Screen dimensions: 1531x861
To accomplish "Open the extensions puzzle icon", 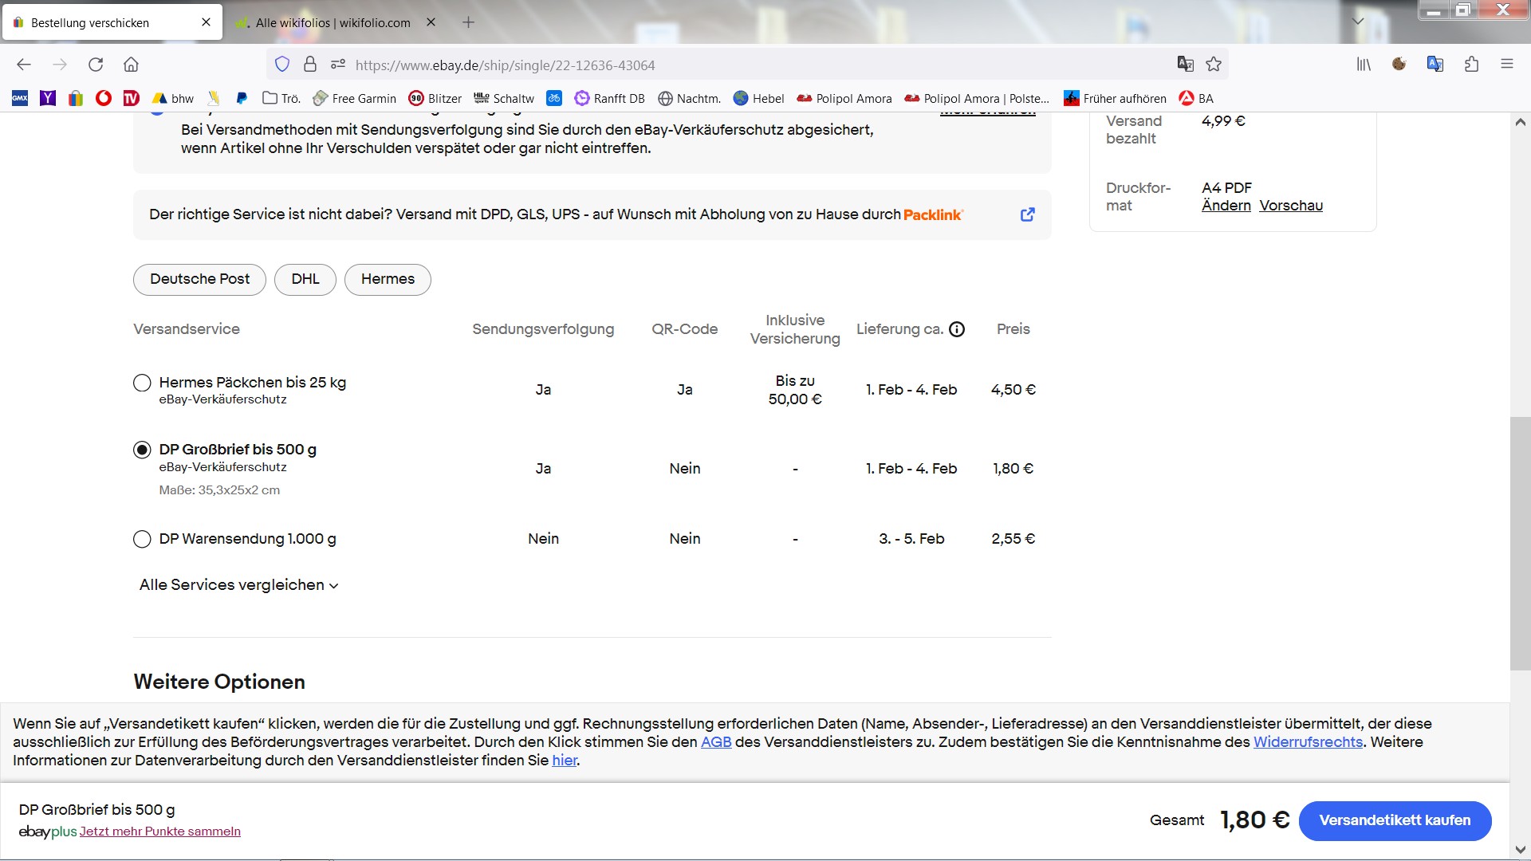I will click(1471, 65).
